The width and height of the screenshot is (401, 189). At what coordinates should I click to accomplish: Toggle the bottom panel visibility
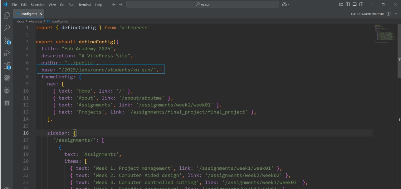pyautogui.click(x=355, y=4)
